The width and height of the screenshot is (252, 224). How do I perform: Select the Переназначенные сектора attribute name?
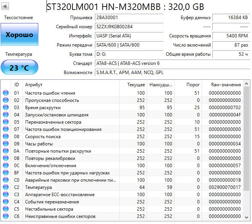[53, 122]
